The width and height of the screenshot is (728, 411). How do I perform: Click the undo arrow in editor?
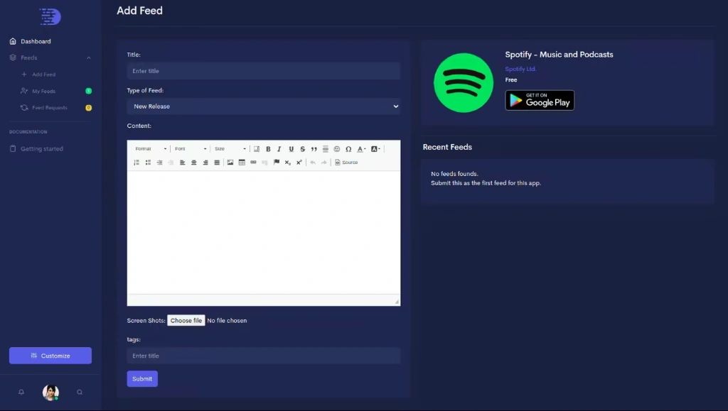(x=313, y=162)
